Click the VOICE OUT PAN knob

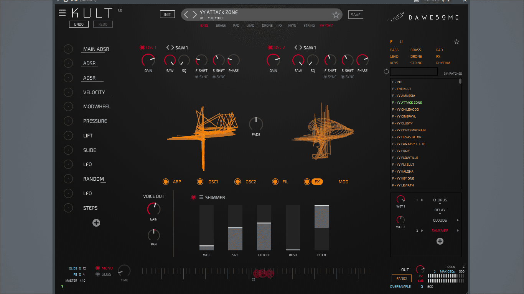click(x=154, y=235)
